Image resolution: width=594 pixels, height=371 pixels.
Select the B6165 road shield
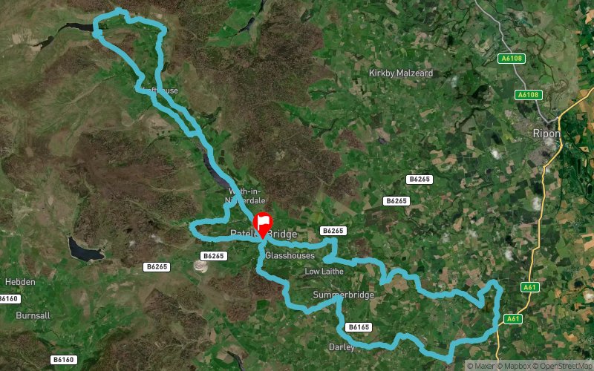point(359,326)
